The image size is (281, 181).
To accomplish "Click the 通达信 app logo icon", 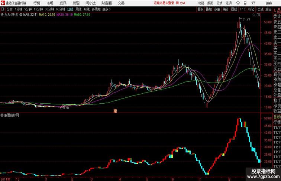I will click(3, 3).
